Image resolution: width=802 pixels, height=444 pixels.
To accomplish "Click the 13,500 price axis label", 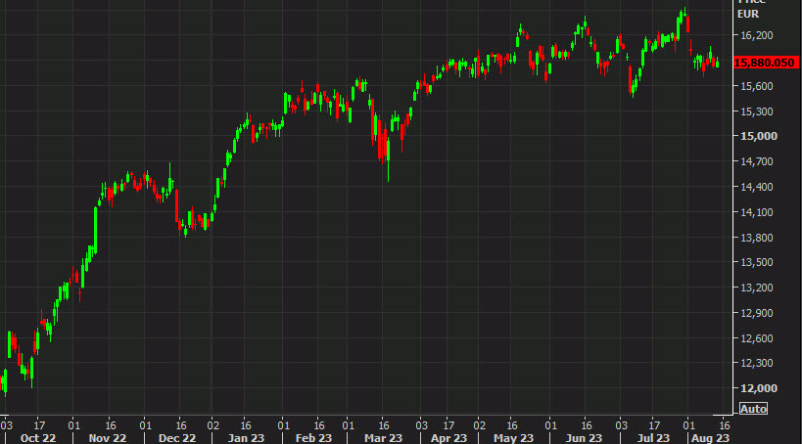I will tap(757, 262).
